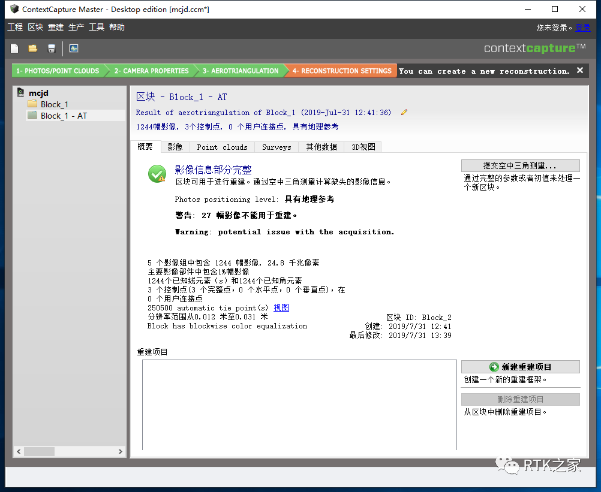The height and width of the screenshot is (492, 601).
Task: Switch to the 概要 tab
Action: (145, 147)
